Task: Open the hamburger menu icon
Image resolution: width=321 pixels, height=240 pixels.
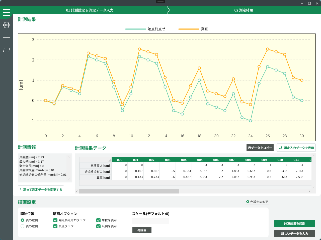Action: tap(7, 12)
